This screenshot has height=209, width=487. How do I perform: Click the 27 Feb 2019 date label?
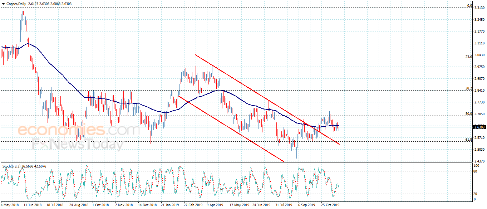point(193,205)
